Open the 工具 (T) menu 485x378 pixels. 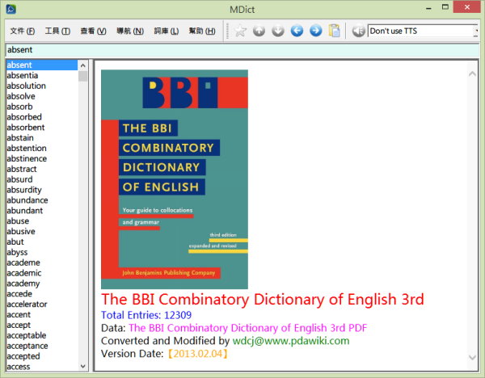pos(57,31)
